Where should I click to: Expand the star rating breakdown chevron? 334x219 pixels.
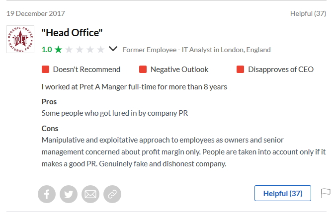tap(113, 49)
